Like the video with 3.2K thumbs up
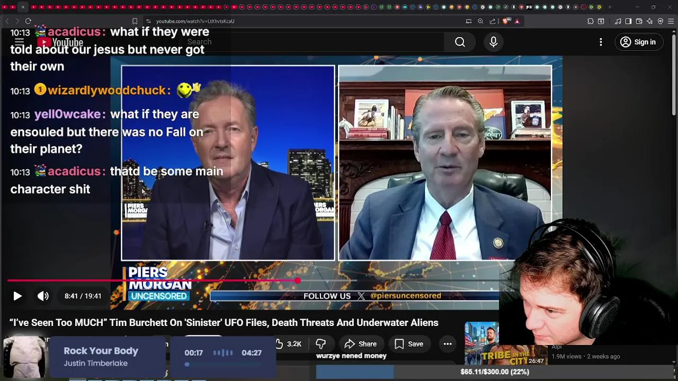The image size is (678, 381). click(289, 344)
